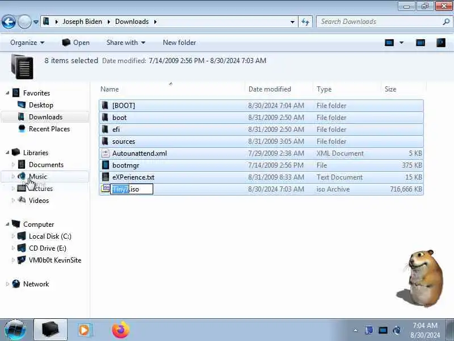Open the view options dropdown arrow
This screenshot has height=341, width=454.
coord(402,43)
